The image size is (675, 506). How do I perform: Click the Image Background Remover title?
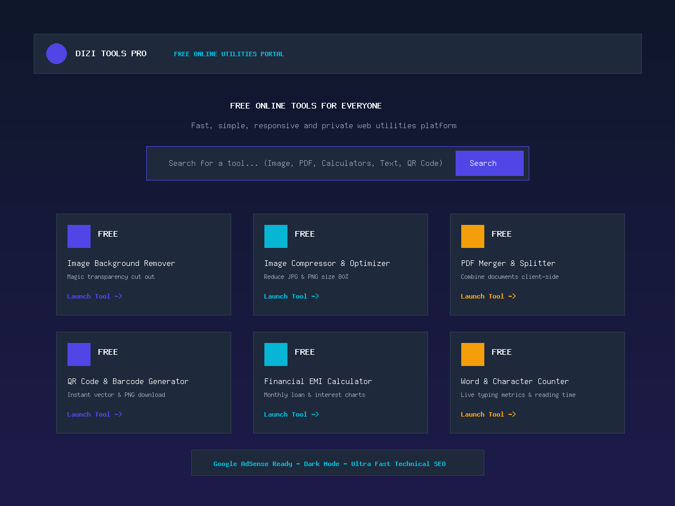(x=121, y=263)
